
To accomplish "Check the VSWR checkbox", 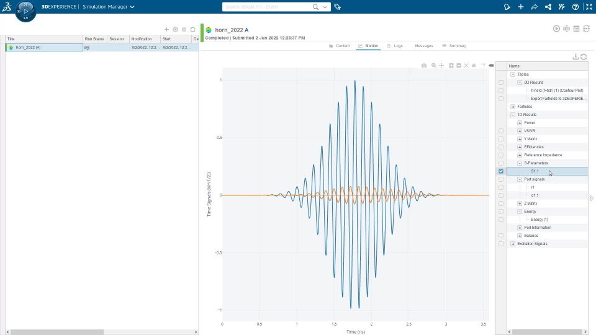I will click(501, 131).
